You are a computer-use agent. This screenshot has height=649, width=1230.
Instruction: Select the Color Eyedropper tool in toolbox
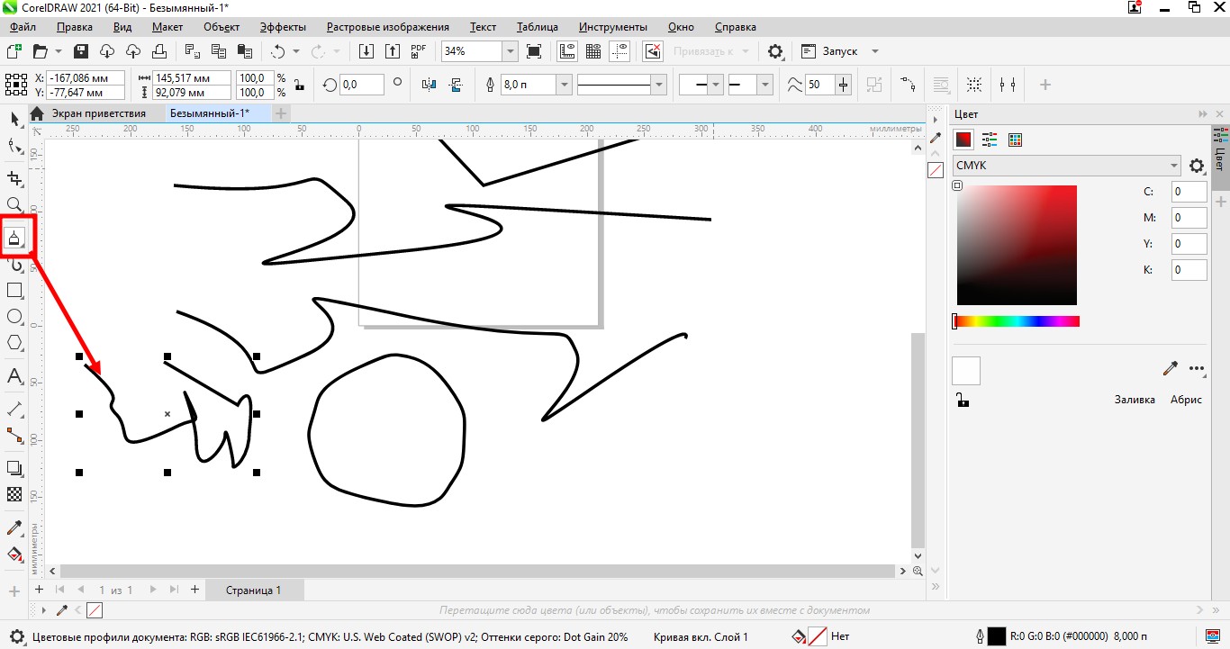tap(14, 527)
